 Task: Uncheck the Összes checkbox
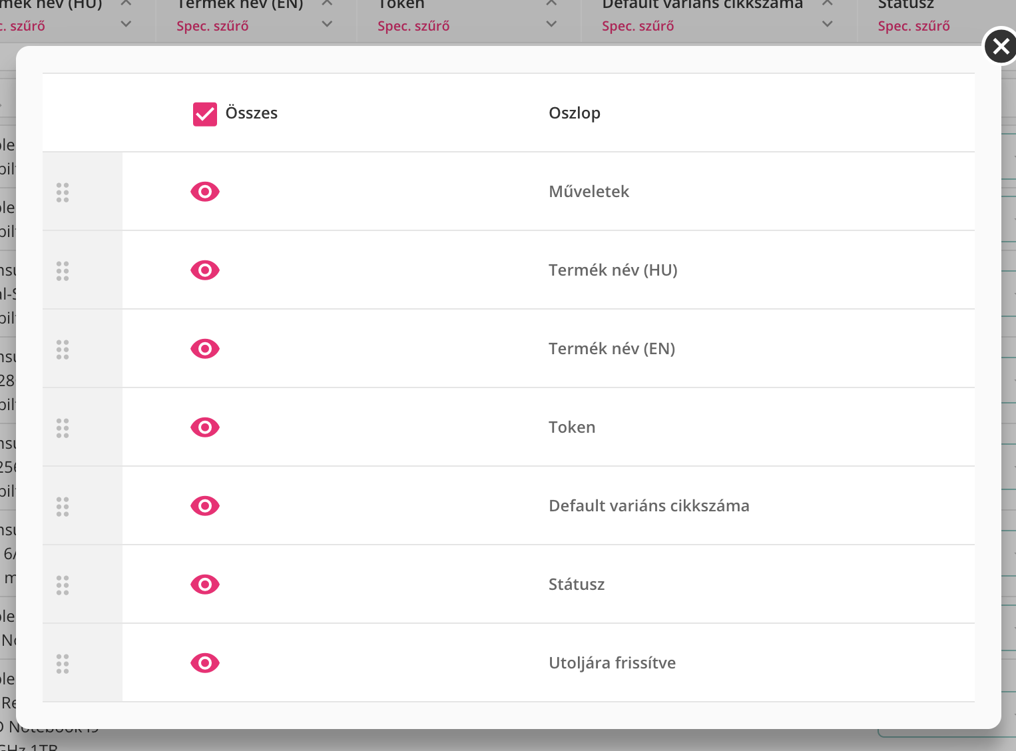204,114
